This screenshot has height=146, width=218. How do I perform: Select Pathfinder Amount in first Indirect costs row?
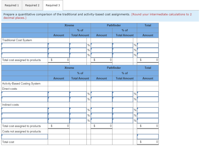[x=102, y=110]
